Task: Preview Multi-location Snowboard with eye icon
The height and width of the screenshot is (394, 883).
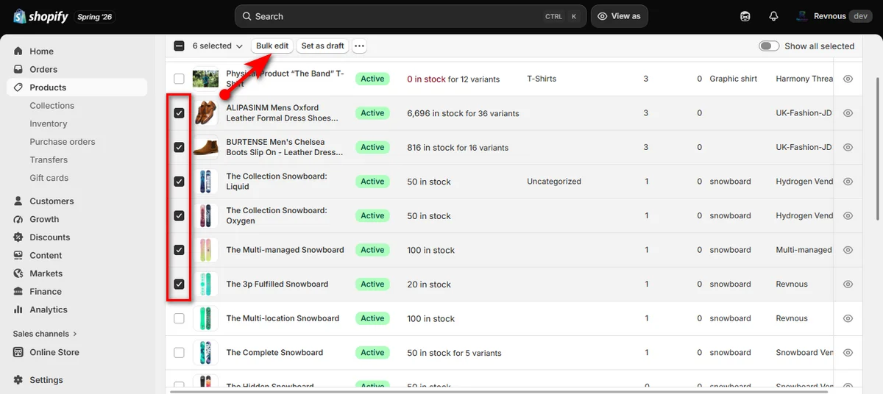Action: pyautogui.click(x=848, y=318)
